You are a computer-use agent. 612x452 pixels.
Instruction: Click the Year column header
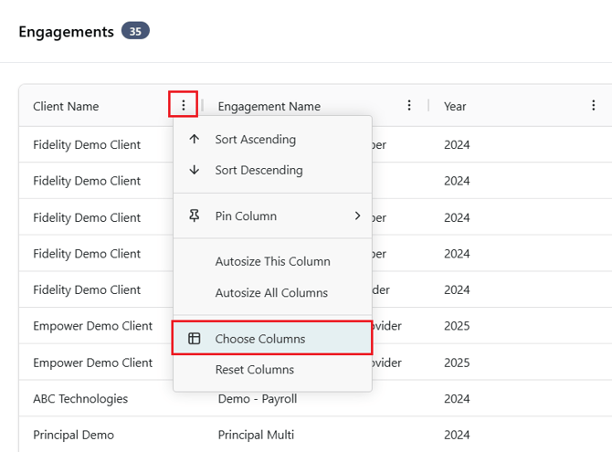click(x=455, y=106)
